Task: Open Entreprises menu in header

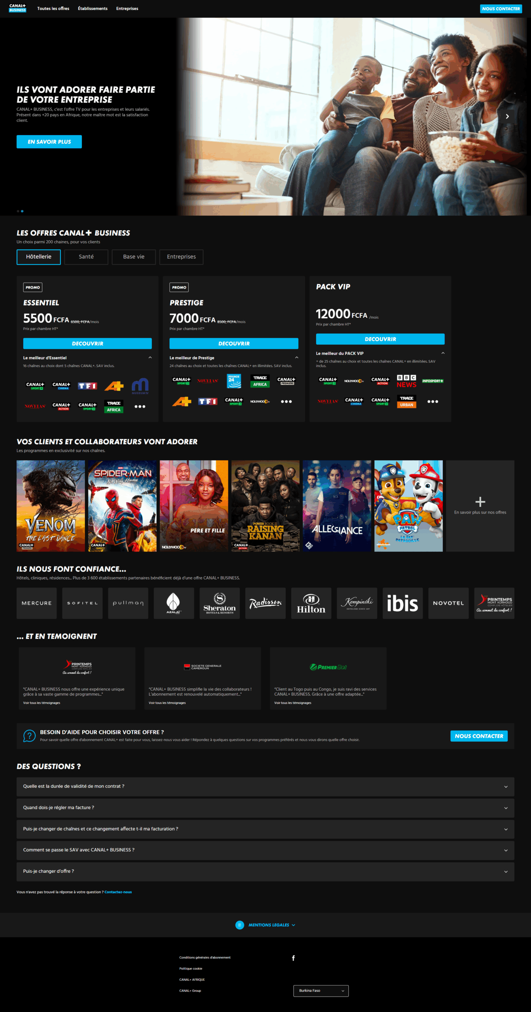Action: click(127, 9)
